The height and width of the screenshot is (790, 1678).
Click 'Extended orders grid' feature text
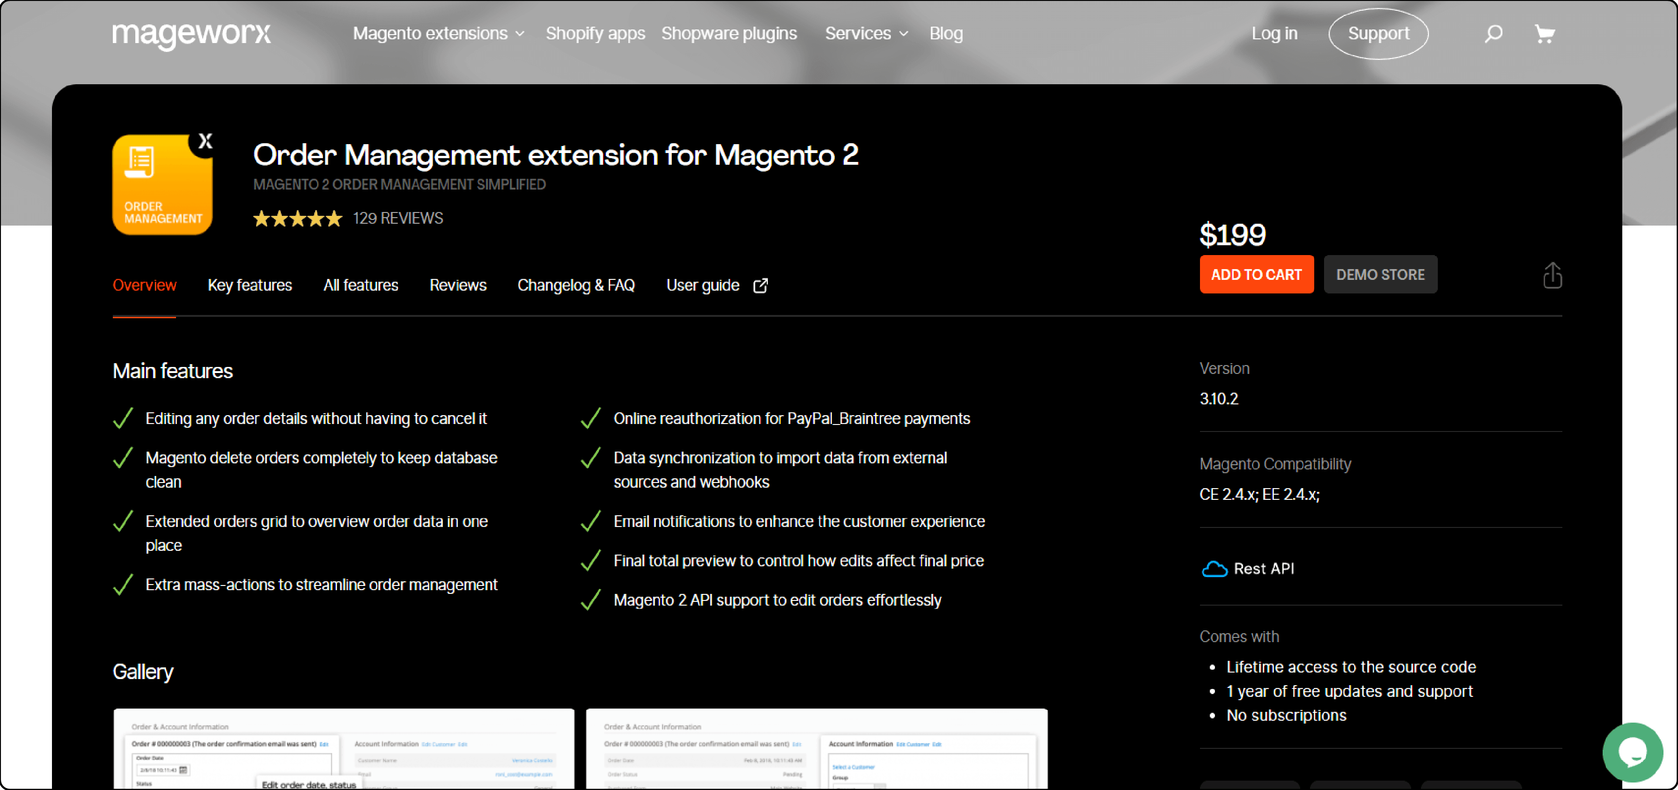point(316,533)
